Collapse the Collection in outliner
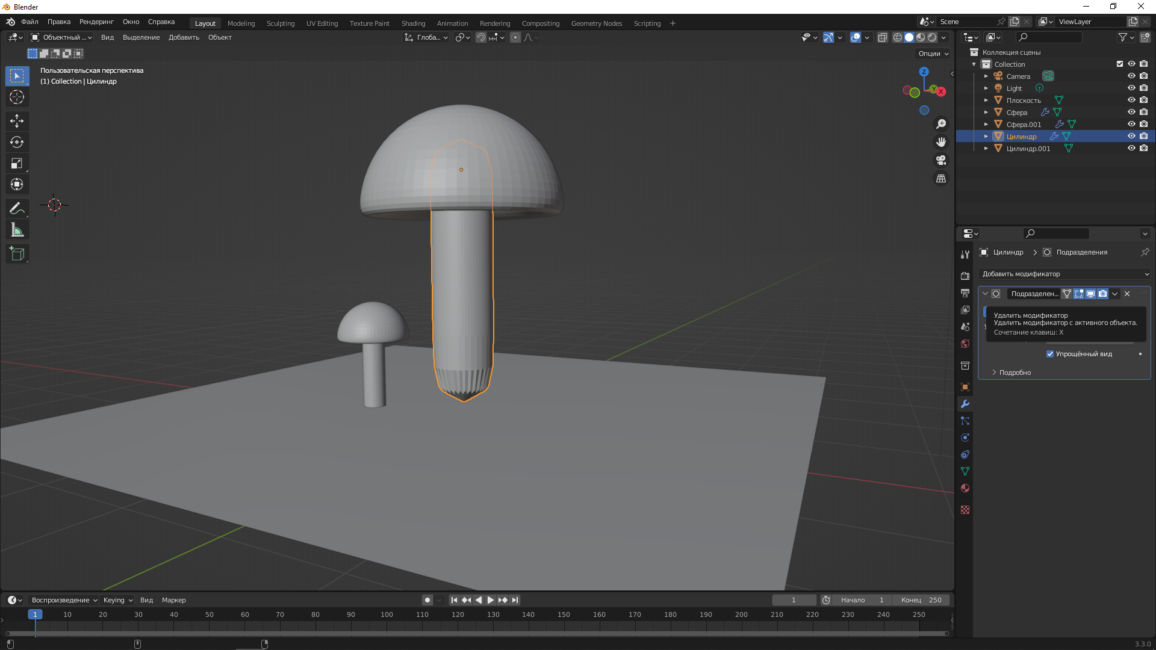The image size is (1156, 650). point(974,64)
